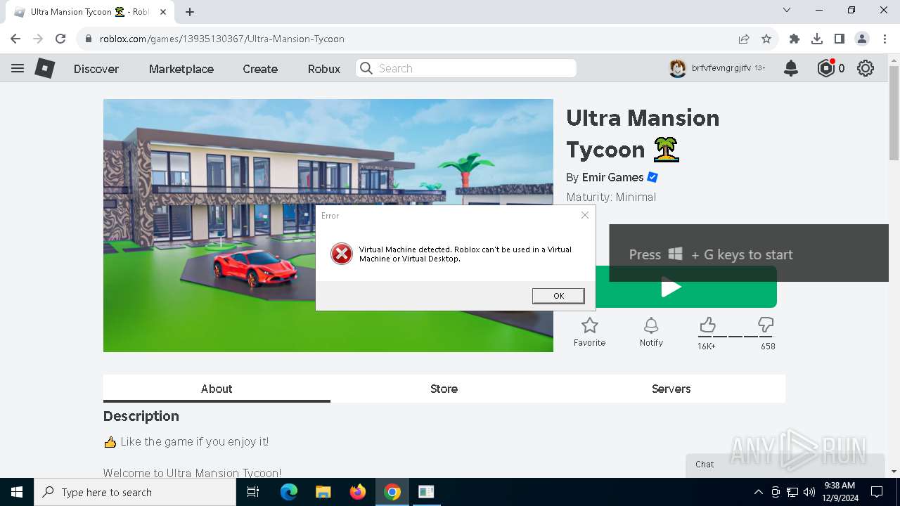Bookmark this tab with star
This screenshot has height=506, width=900.
[x=766, y=39]
